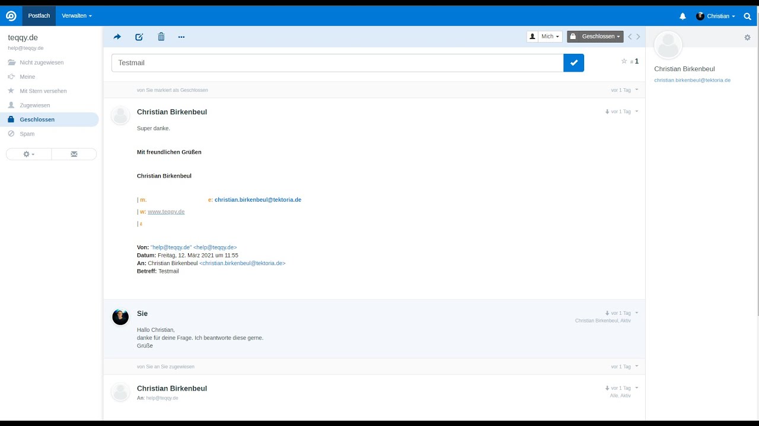Screen dimensions: 759x426
Task: Expand menu of first Christian Birkenbeul message
Action: [637, 111]
